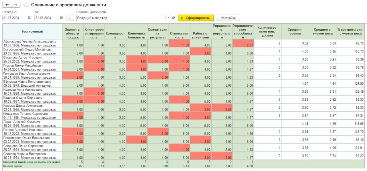
Task: Expand the job profile dropdown list
Action: click(x=168, y=18)
